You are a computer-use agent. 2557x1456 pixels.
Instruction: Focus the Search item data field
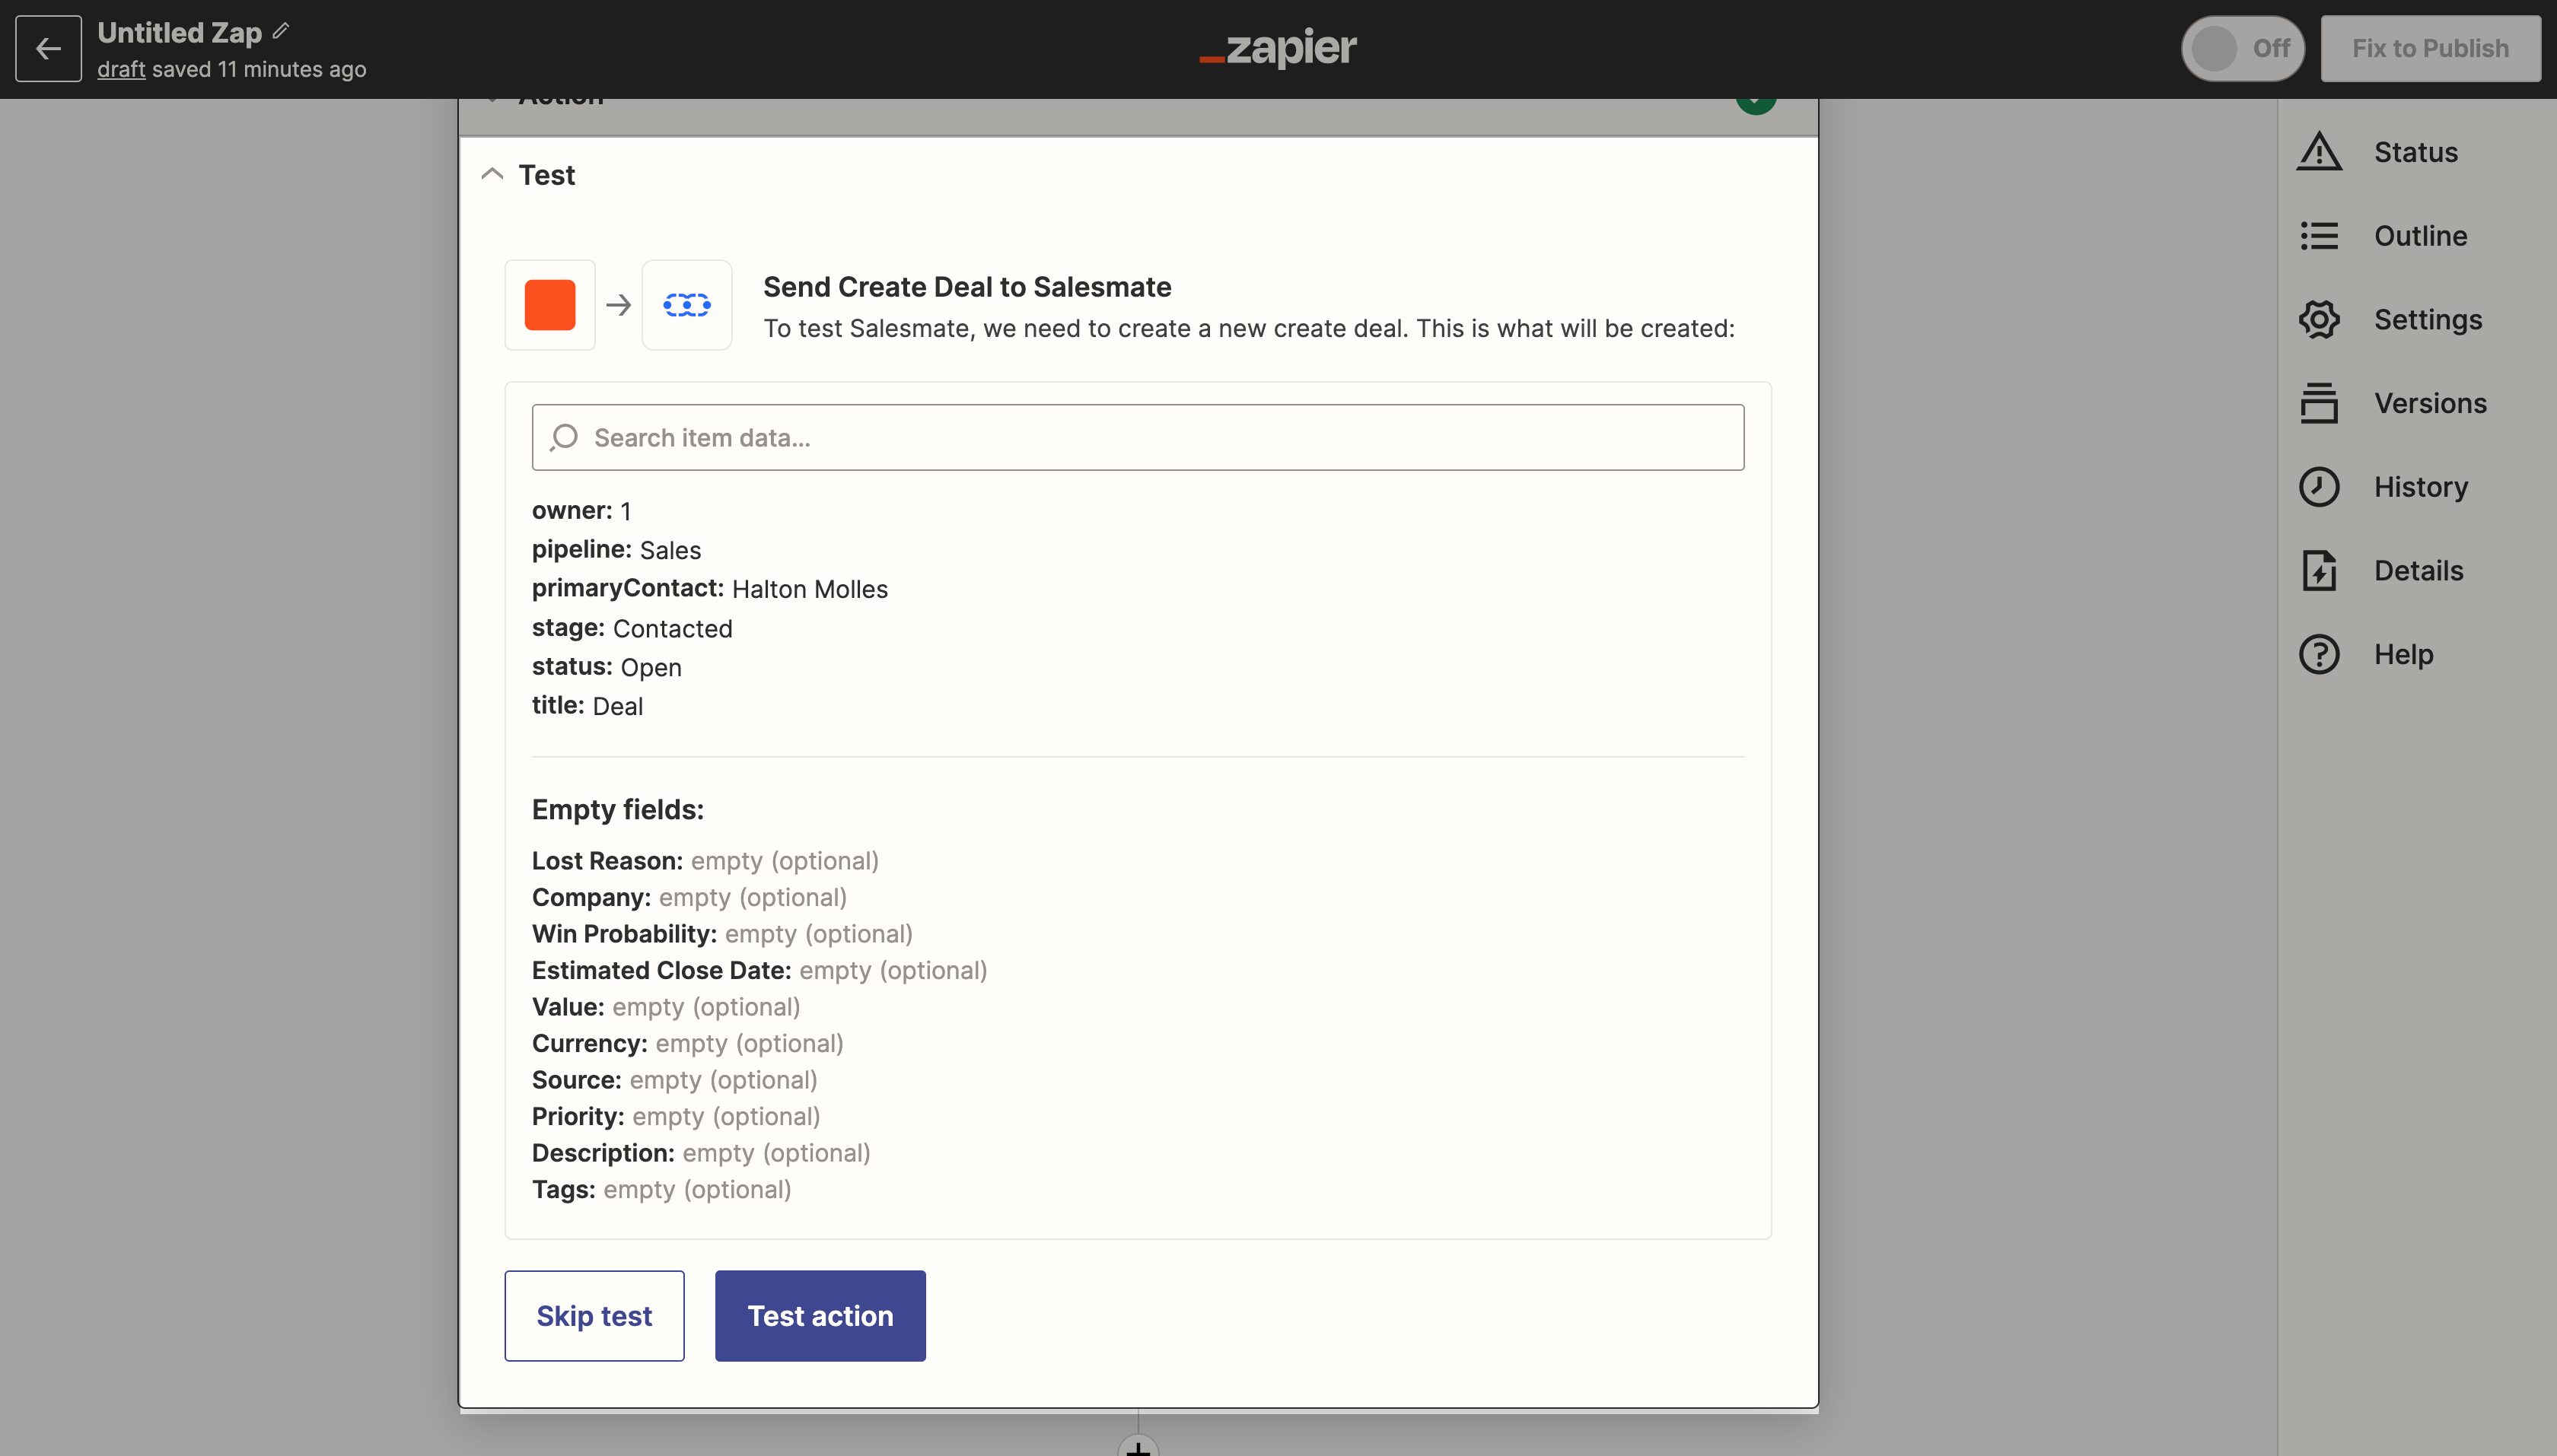tap(1138, 437)
